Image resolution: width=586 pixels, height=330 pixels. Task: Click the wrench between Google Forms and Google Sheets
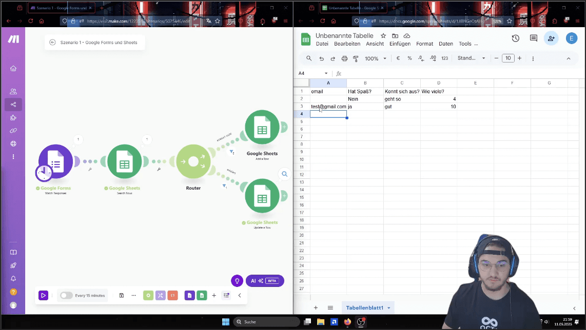(x=90, y=169)
